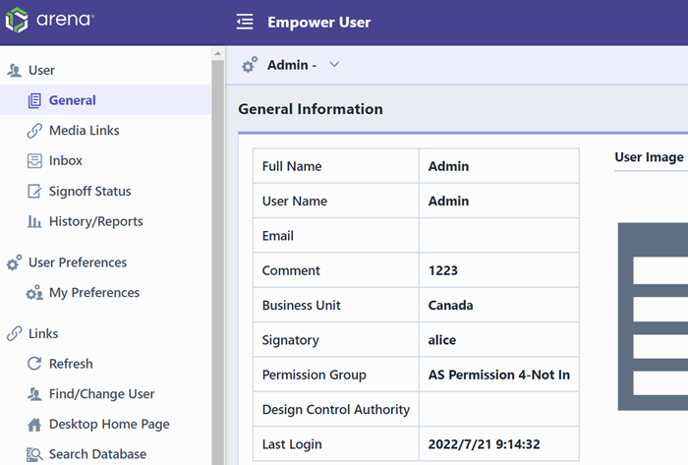The width and height of the screenshot is (688, 465).
Task: Click the General Information heading
Action: (311, 109)
